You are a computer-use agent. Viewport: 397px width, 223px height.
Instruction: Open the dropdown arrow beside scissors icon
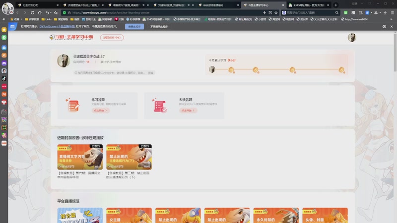coord(380,13)
